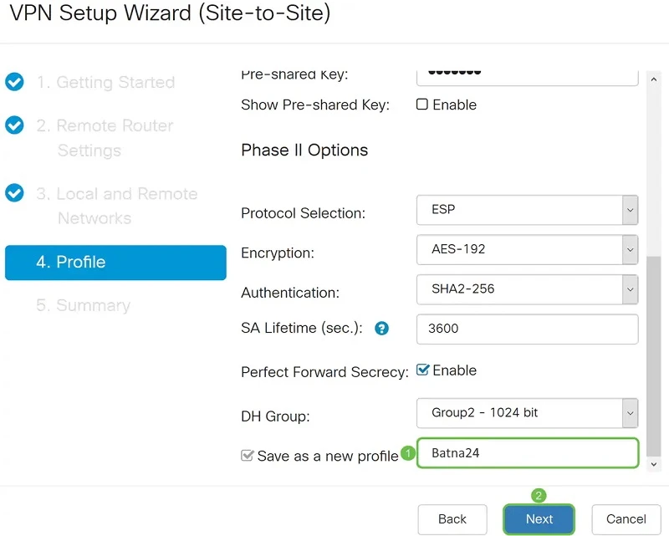This screenshot has width=669, height=536.
Task: Click the SA Lifetime help question icon
Action: [382, 329]
